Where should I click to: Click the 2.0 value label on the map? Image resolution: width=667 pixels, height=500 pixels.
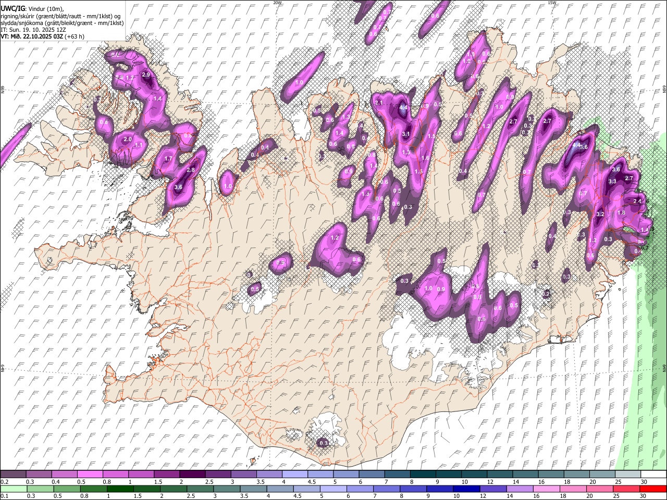click(x=128, y=140)
